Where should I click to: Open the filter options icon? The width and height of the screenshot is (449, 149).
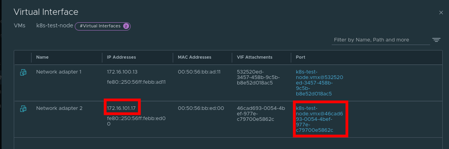(x=436, y=40)
